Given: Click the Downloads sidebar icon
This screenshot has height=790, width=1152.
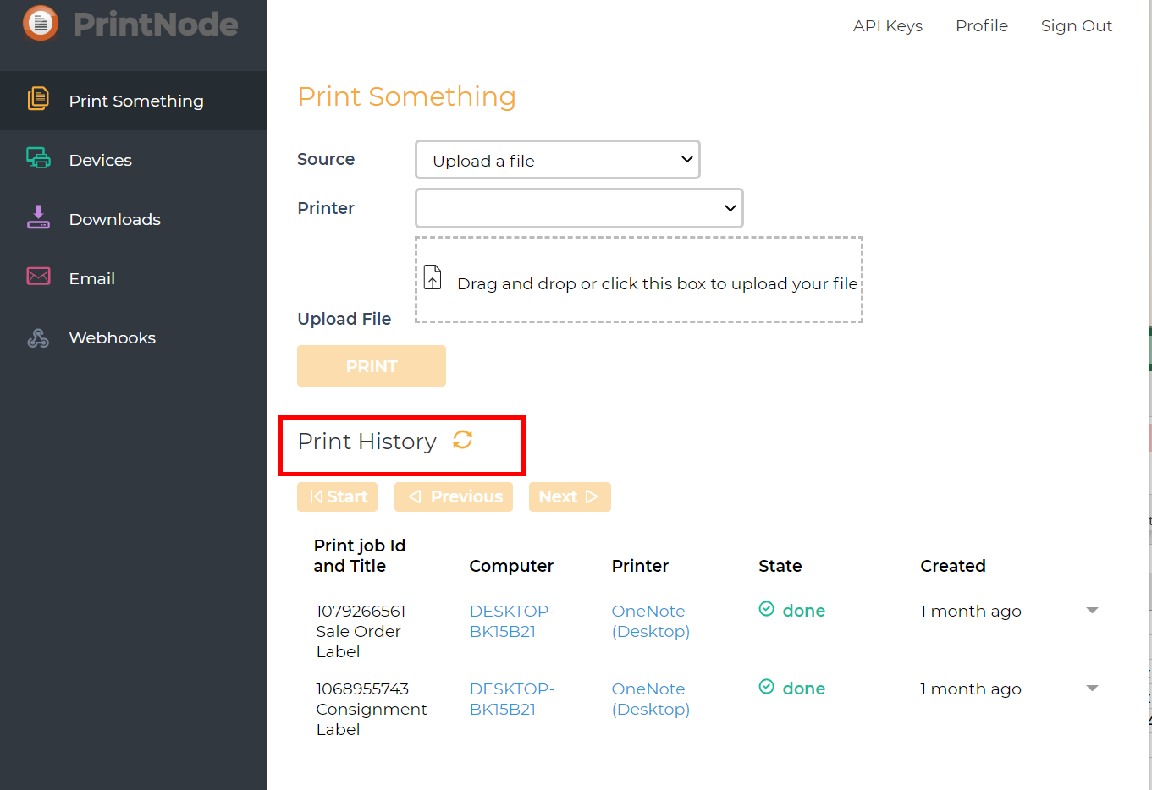Looking at the screenshot, I should tap(38, 217).
